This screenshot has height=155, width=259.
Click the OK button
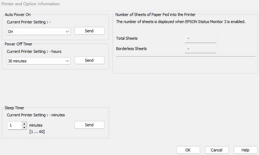coord(188,150)
